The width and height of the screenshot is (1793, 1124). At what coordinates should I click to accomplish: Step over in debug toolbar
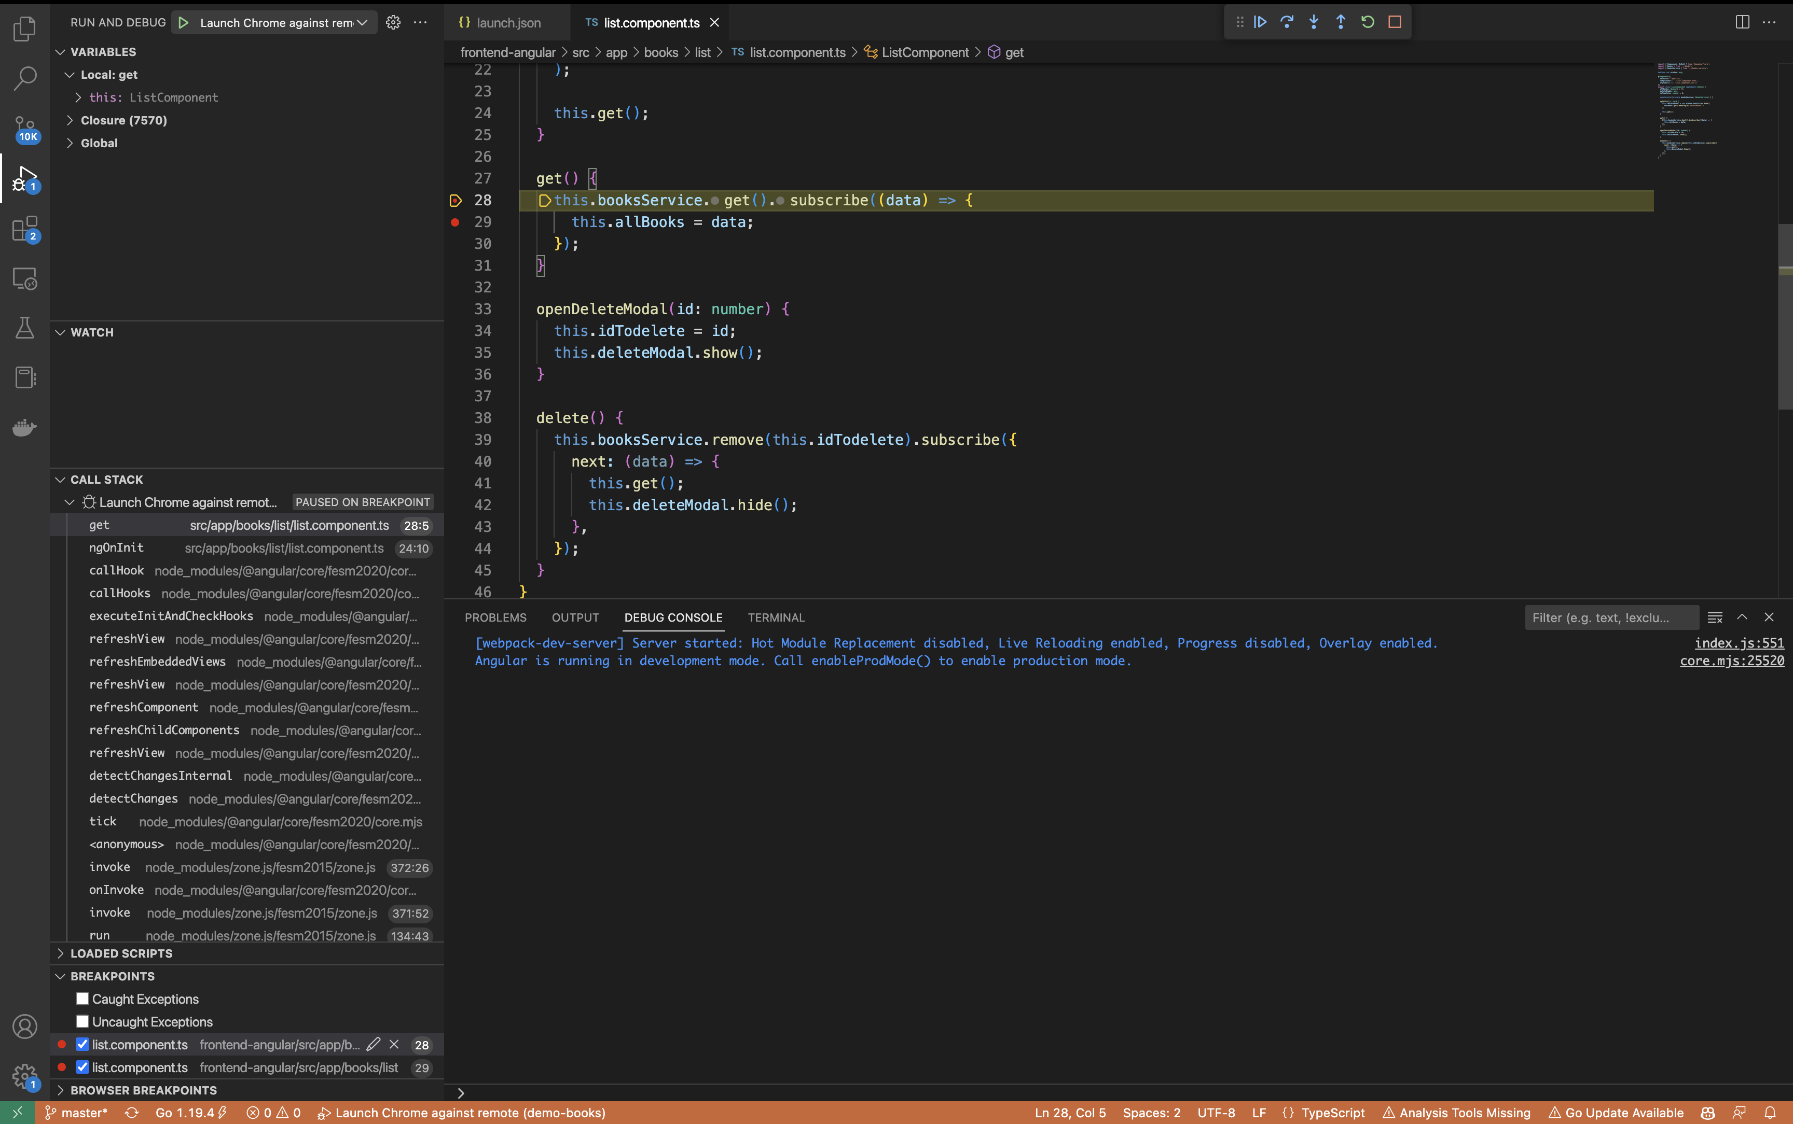point(1287,22)
